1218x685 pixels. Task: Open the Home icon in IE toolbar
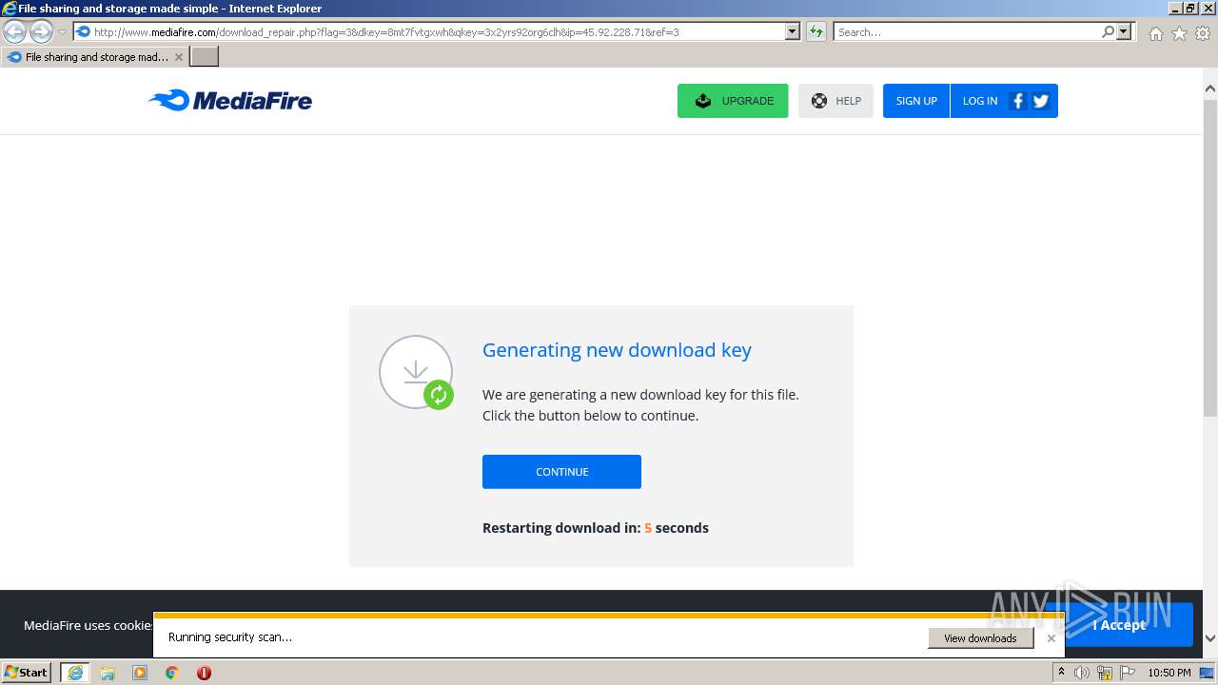point(1155,33)
